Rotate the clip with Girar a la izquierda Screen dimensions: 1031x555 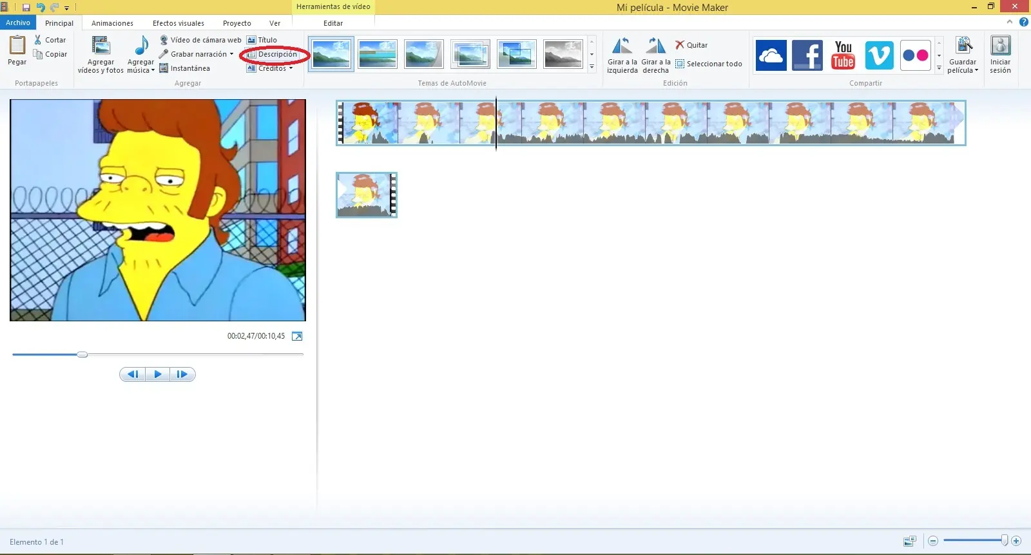click(x=622, y=55)
